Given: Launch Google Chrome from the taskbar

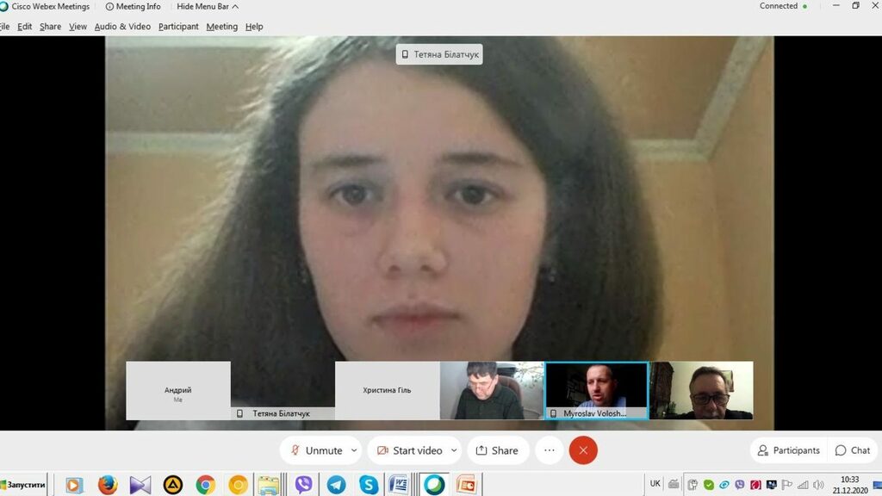Looking at the screenshot, I should [205, 485].
